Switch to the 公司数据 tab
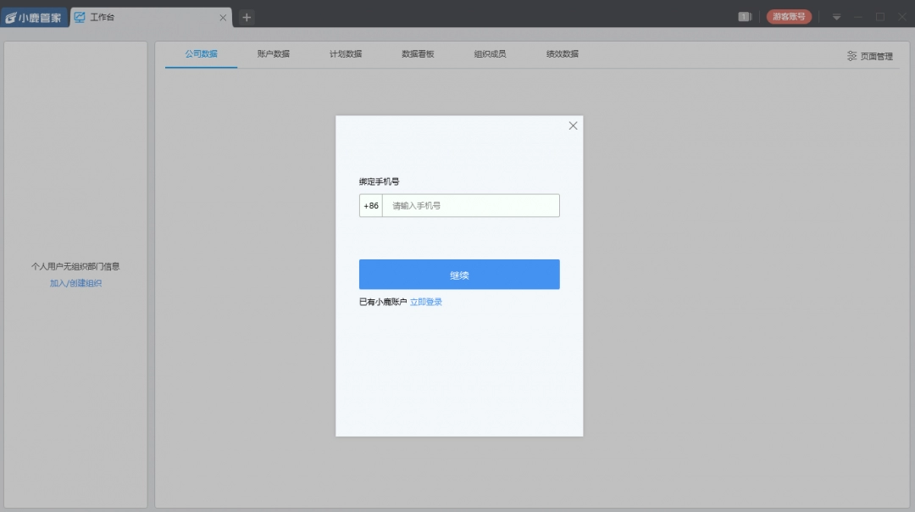The width and height of the screenshot is (915, 512). (202, 54)
